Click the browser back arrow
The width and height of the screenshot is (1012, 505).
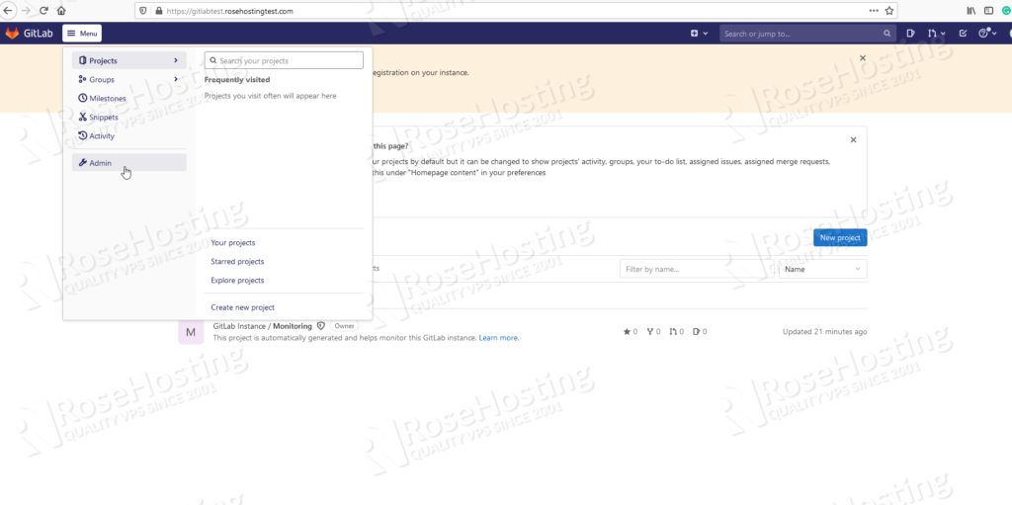coord(8,10)
